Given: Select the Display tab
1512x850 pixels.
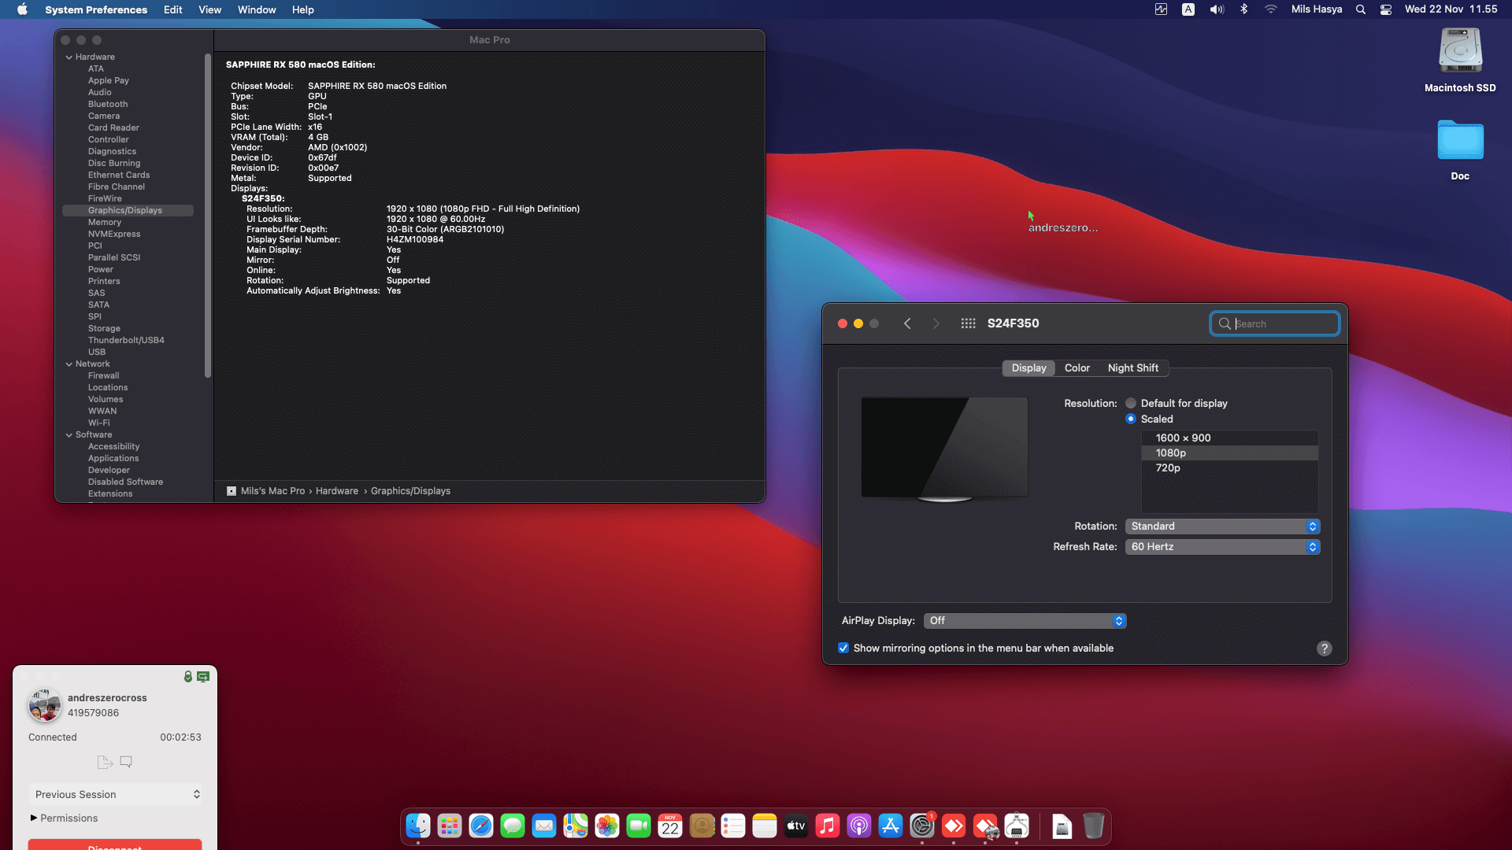Looking at the screenshot, I should (1028, 368).
